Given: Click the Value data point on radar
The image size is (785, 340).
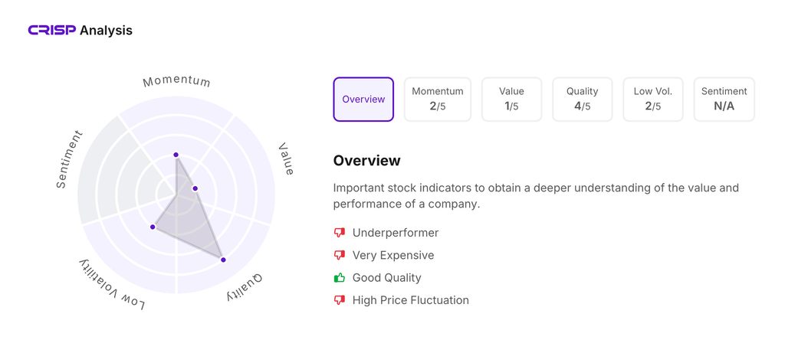Looking at the screenshot, I should click(x=195, y=188).
